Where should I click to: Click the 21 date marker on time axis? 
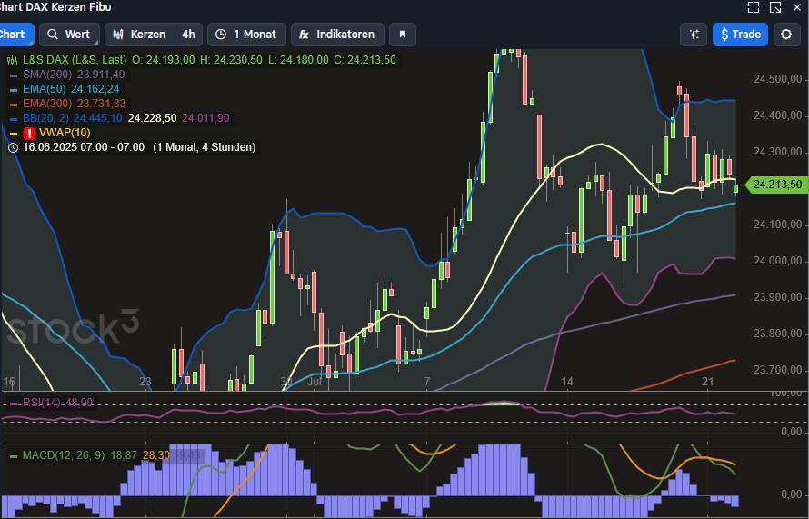pyautogui.click(x=707, y=382)
